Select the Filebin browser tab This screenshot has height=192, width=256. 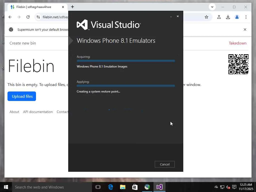click(37, 7)
